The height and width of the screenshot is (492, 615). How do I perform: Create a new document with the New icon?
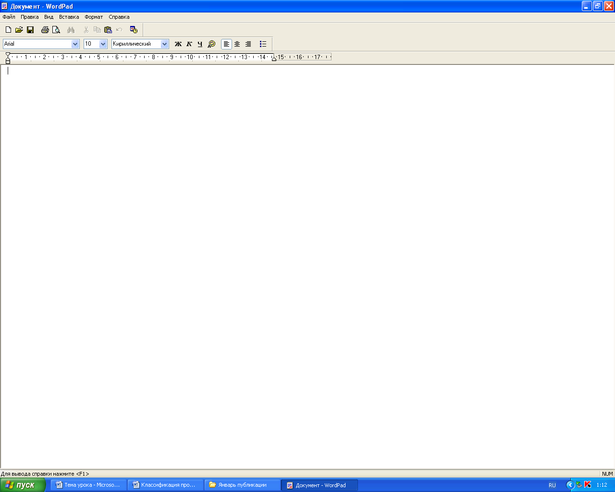click(x=8, y=30)
